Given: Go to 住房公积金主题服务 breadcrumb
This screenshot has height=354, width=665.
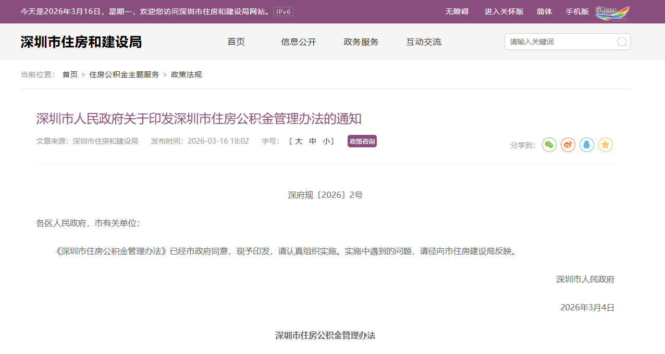Looking at the screenshot, I should (x=124, y=74).
